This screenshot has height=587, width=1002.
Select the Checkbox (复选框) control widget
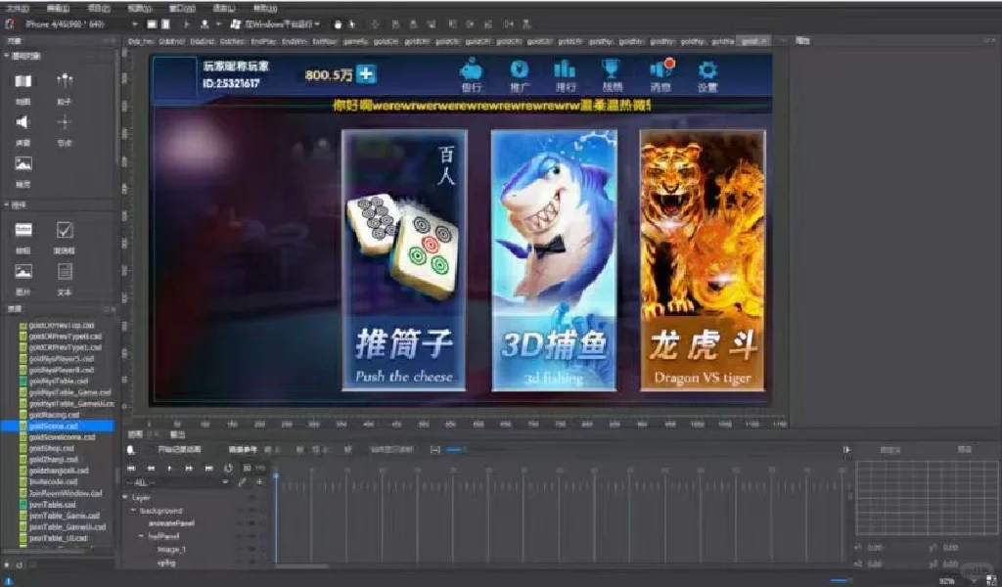(65, 229)
